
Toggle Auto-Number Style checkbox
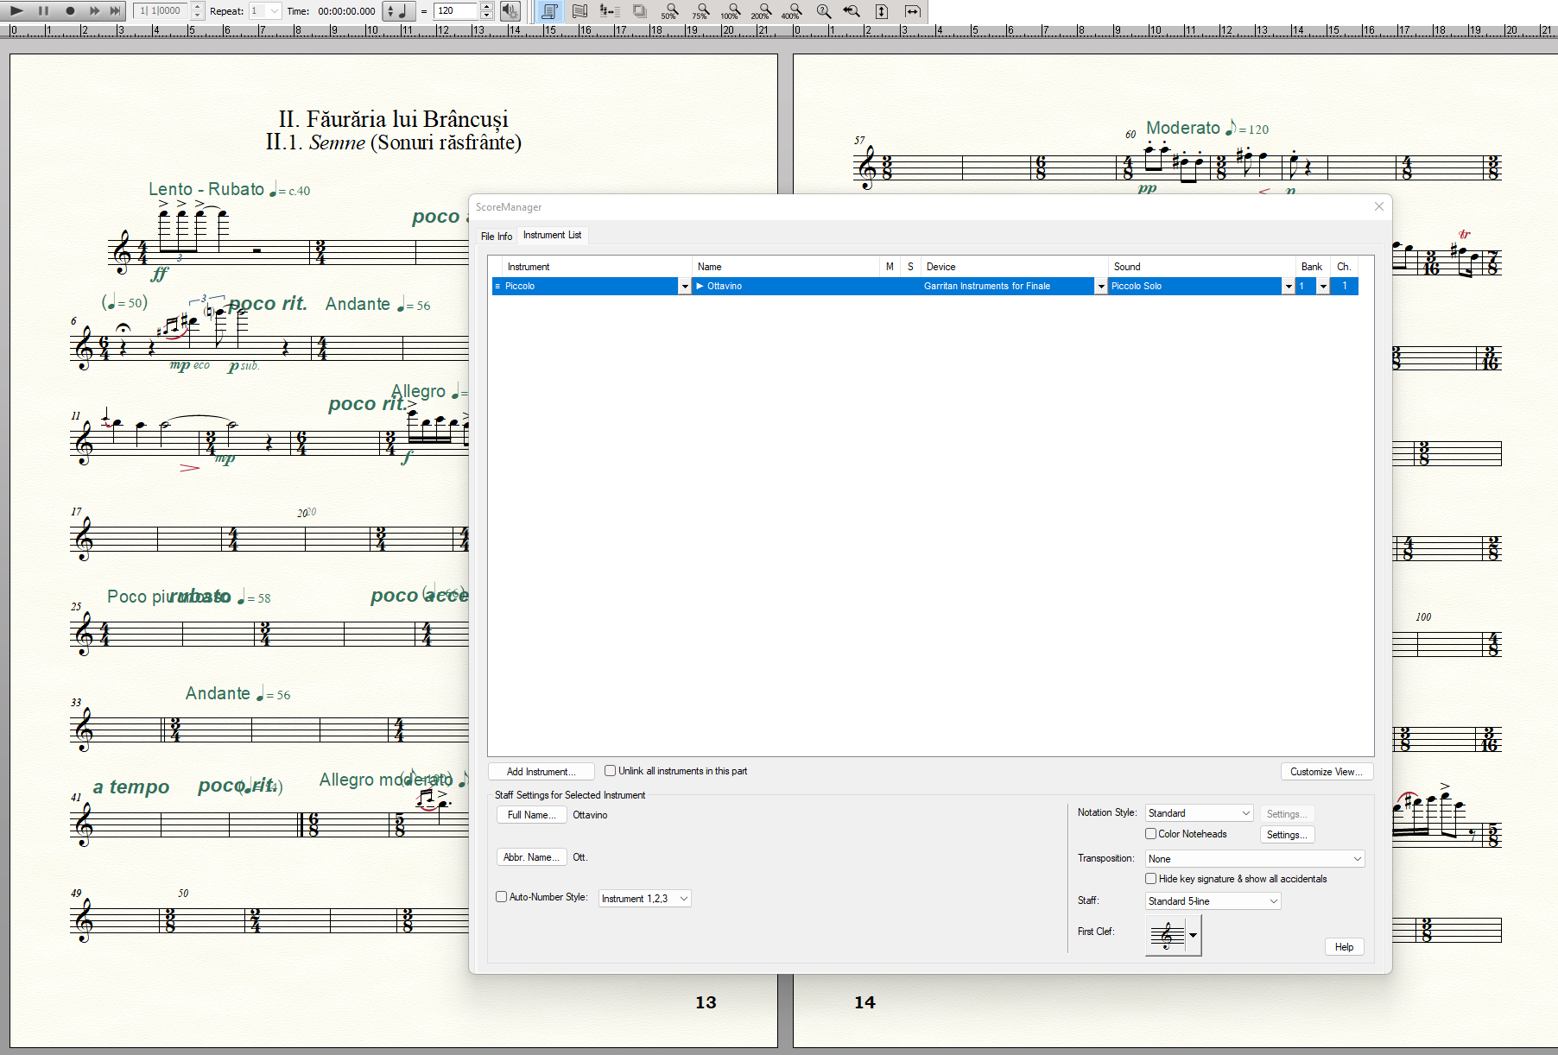[502, 897]
